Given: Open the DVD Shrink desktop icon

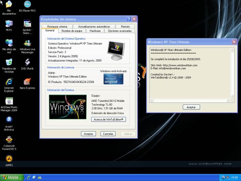Looking at the screenshot, I should pyautogui.click(x=27, y=64).
